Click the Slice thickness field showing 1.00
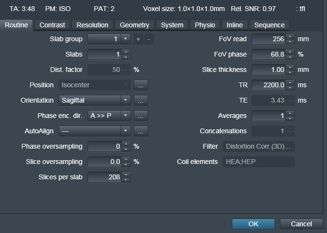Screen dimensions: 327x233 269,70
